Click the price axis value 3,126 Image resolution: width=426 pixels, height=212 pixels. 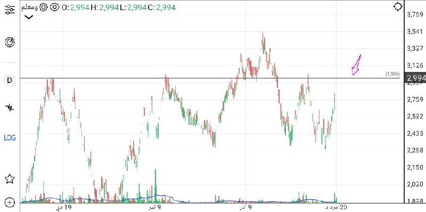click(415, 66)
